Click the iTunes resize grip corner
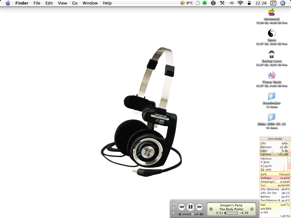Image resolution: width=291 pixels, height=218 pixels. [x=257, y=216]
